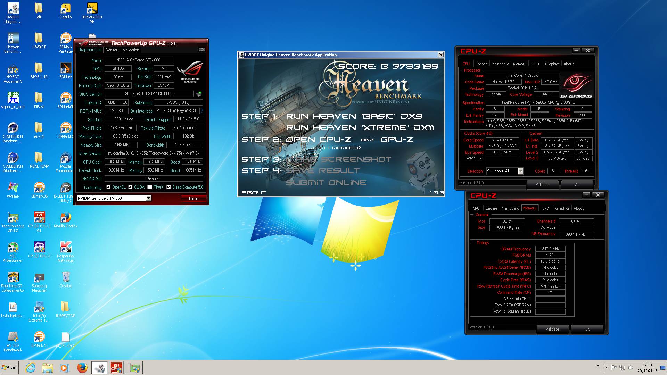
Task: Launch HWBOT Aquamark3 shortcut
Action: pyautogui.click(x=13, y=73)
